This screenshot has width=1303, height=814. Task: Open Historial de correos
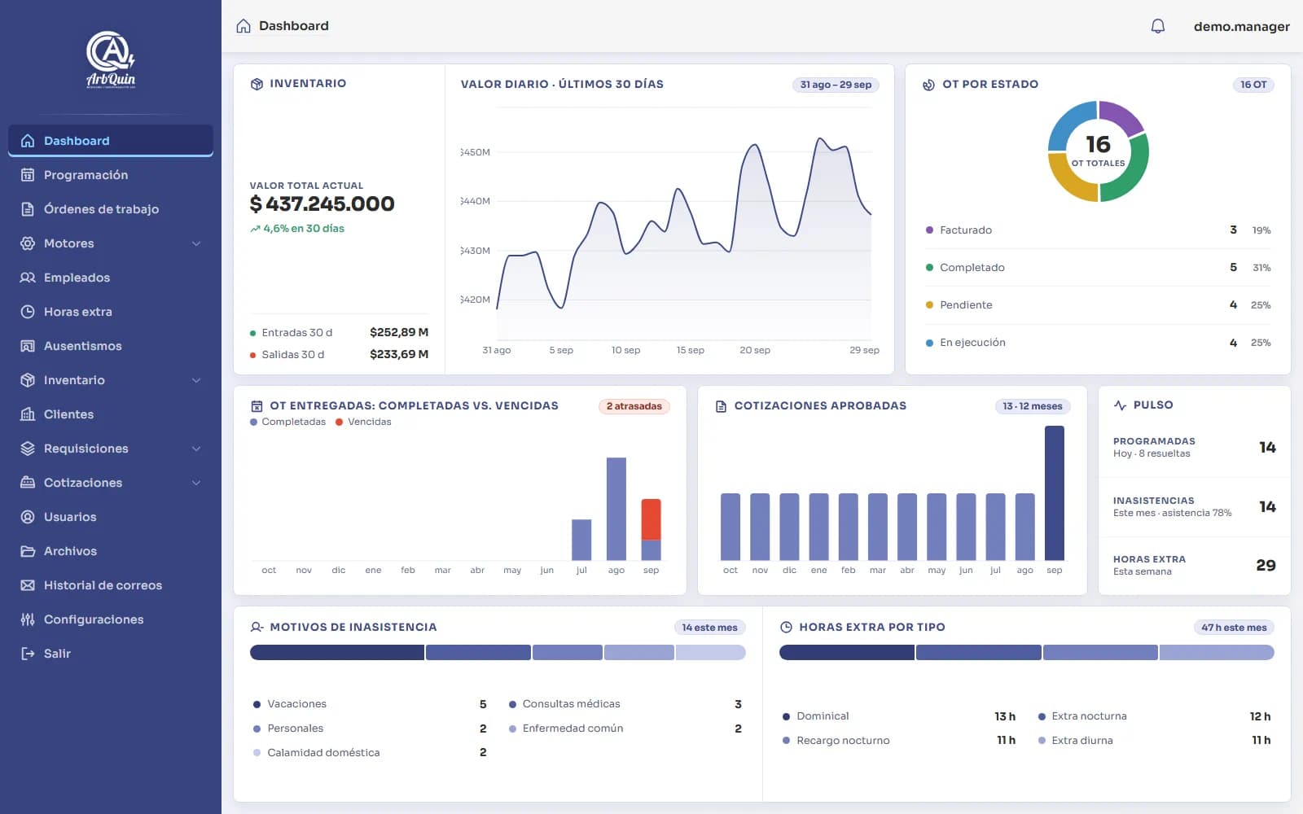tap(111, 585)
